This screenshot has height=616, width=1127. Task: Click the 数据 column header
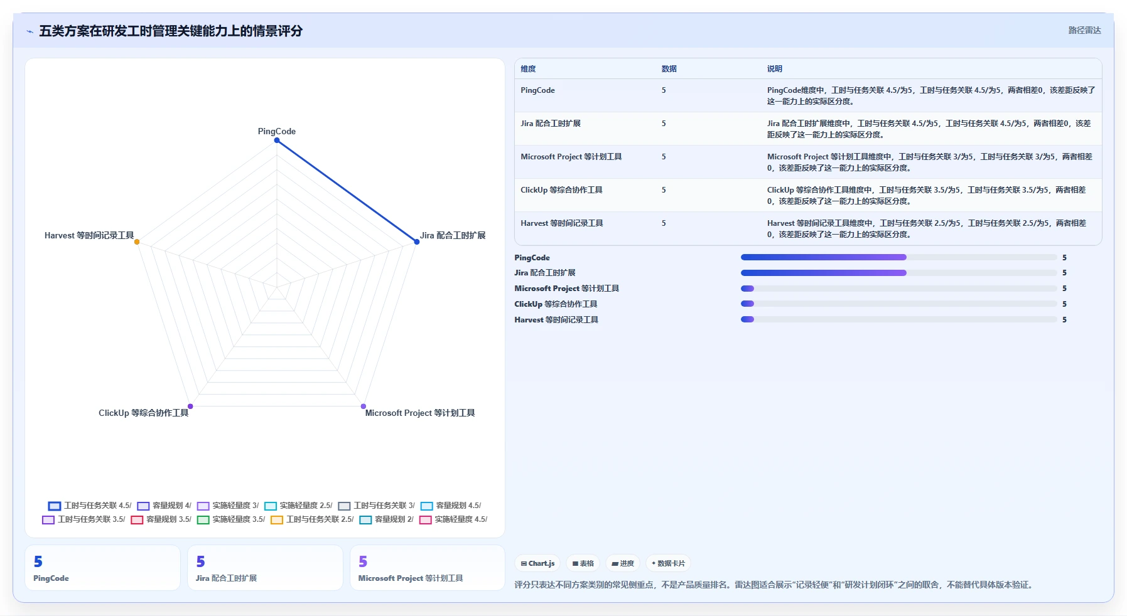click(x=669, y=69)
